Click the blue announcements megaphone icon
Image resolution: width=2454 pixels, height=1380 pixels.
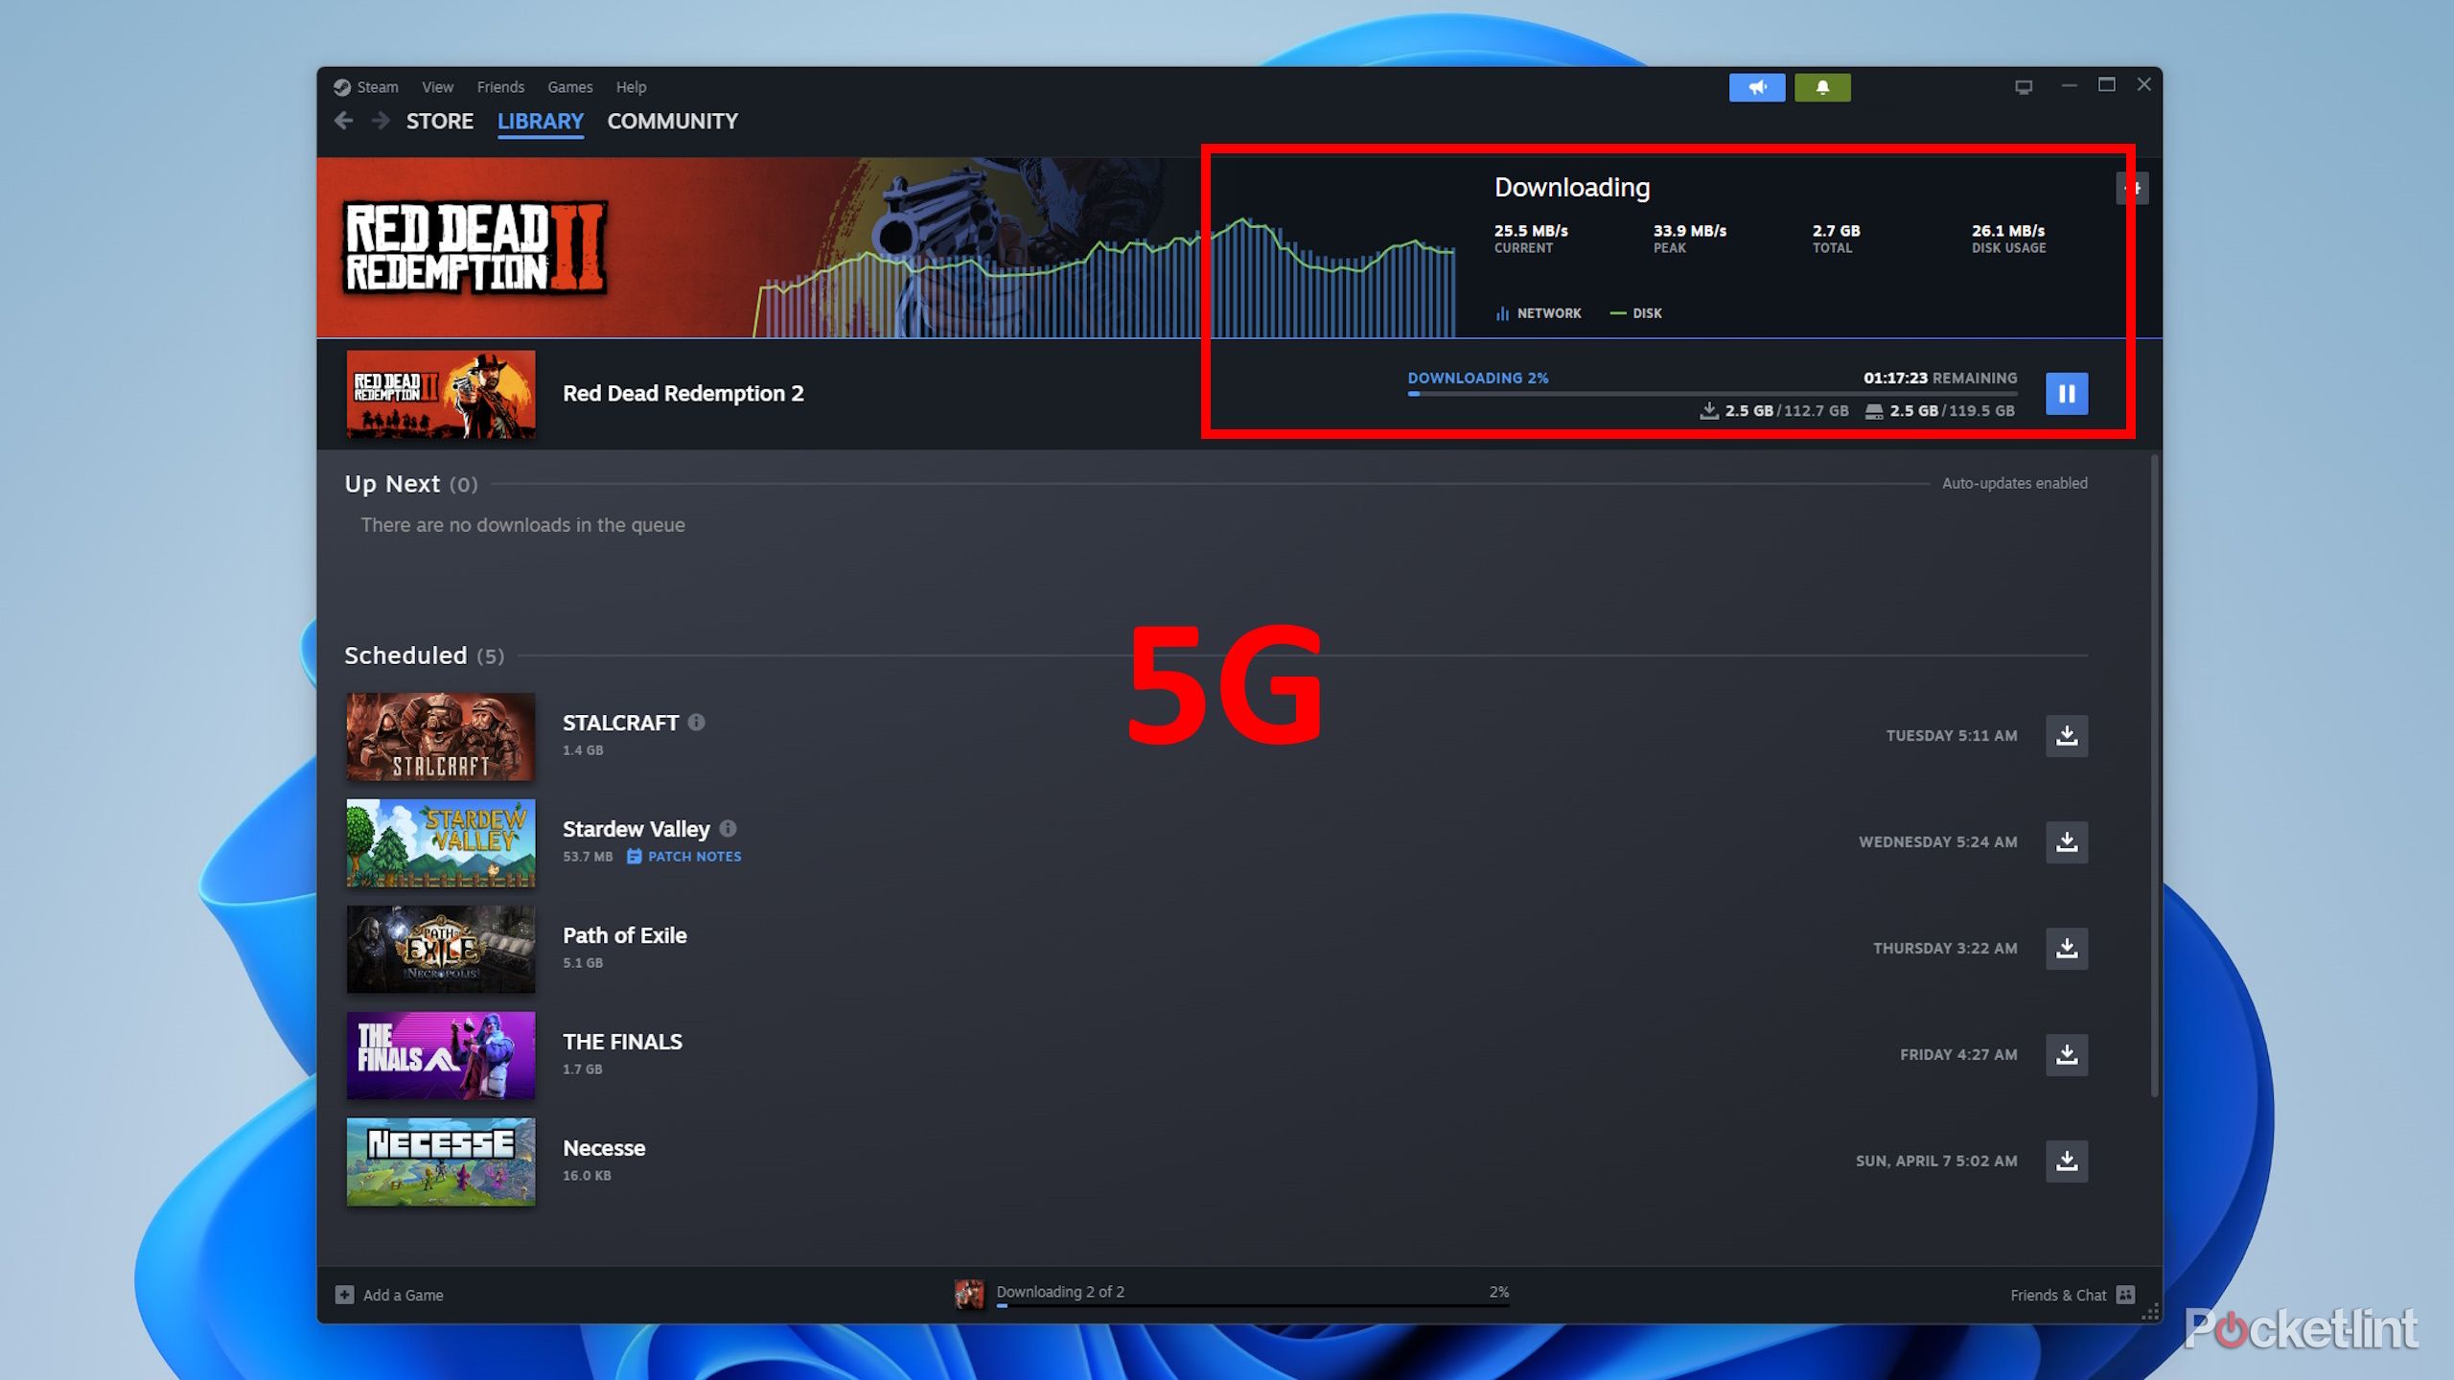click(1757, 87)
